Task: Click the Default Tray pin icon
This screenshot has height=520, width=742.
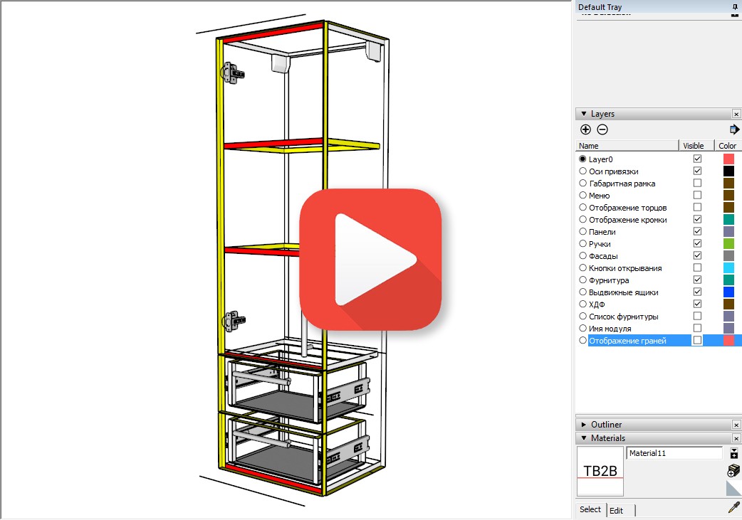Action: [x=735, y=6]
